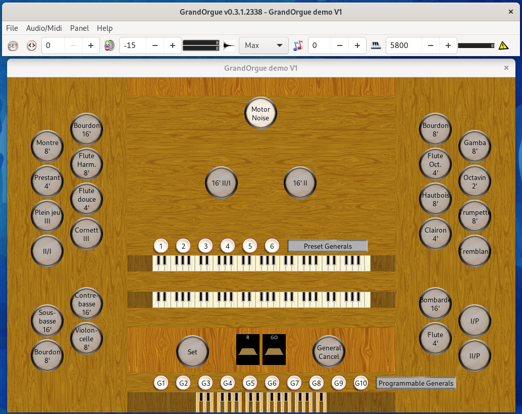Click the Set combination button
The image size is (522, 414).
[x=192, y=352]
